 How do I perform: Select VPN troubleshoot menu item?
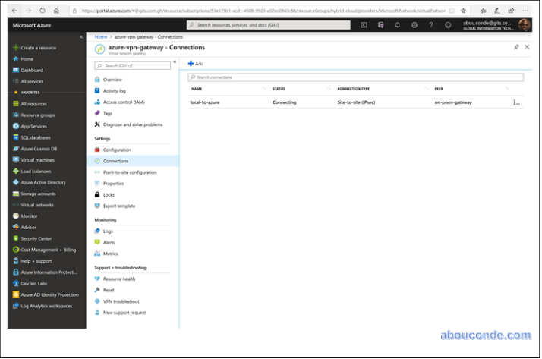click(x=121, y=301)
